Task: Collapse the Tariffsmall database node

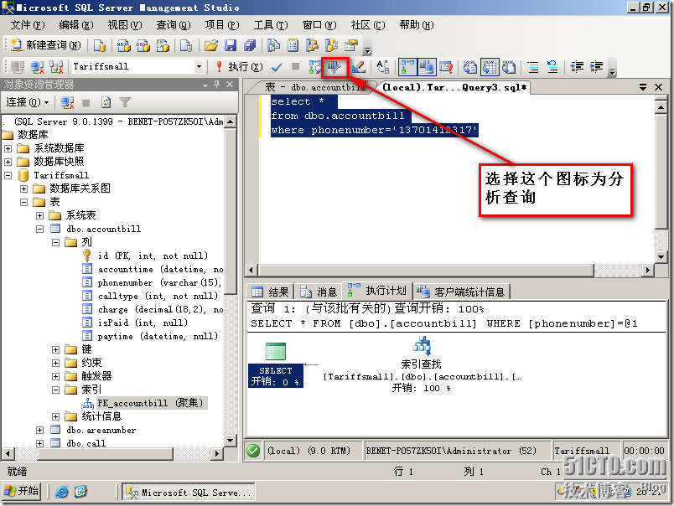Action: pyautogui.click(x=8, y=175)
